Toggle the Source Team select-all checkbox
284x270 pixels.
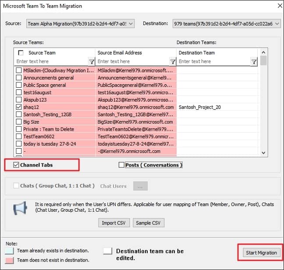(x=21, y=53)
